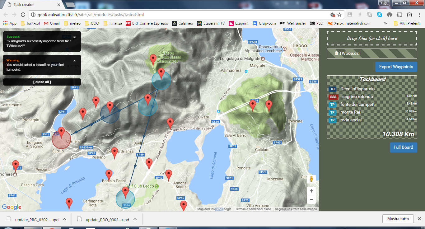This screenshot has width=425, height=229.
Task: Open the Calaméo bookmark
Action: click(183, 23)
